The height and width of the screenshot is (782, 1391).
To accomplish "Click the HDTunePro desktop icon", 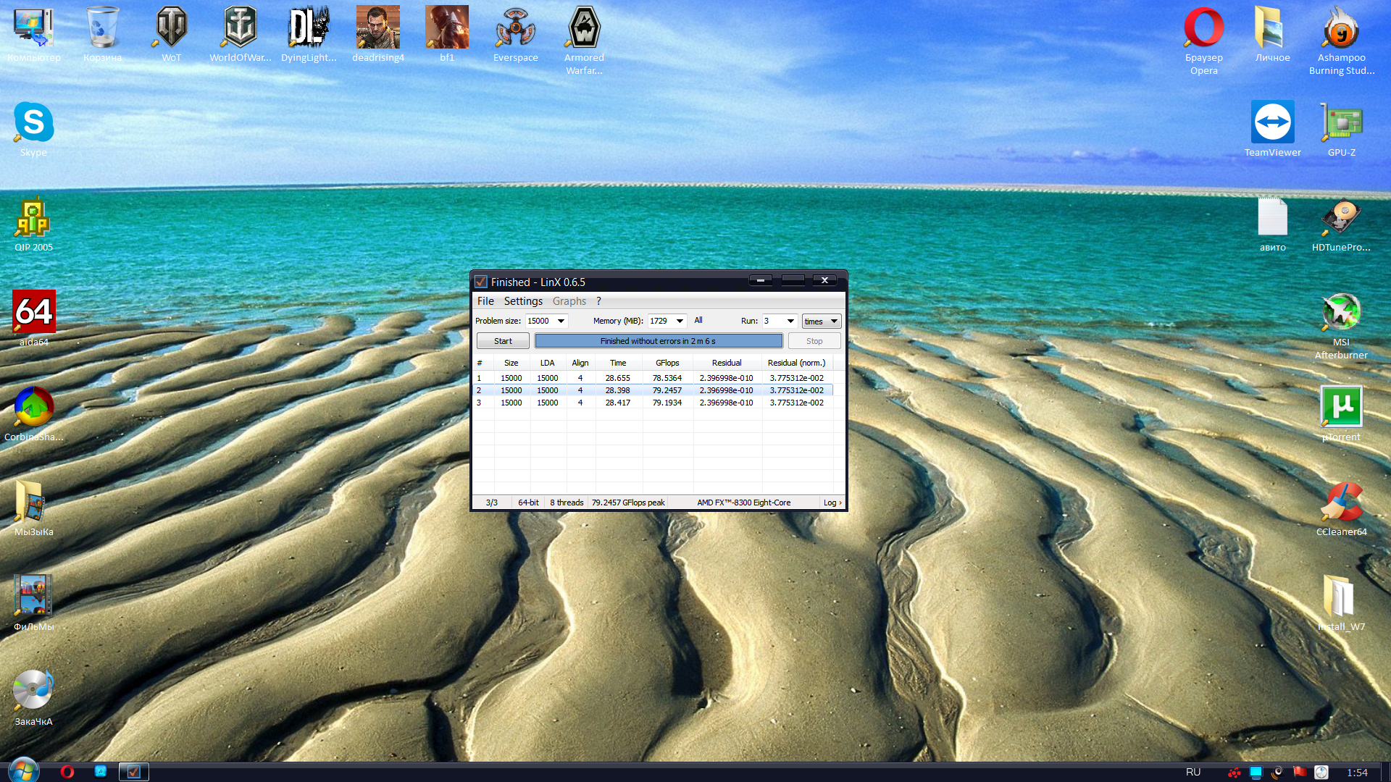I will pyautogui.click(x=1341, y=219).
